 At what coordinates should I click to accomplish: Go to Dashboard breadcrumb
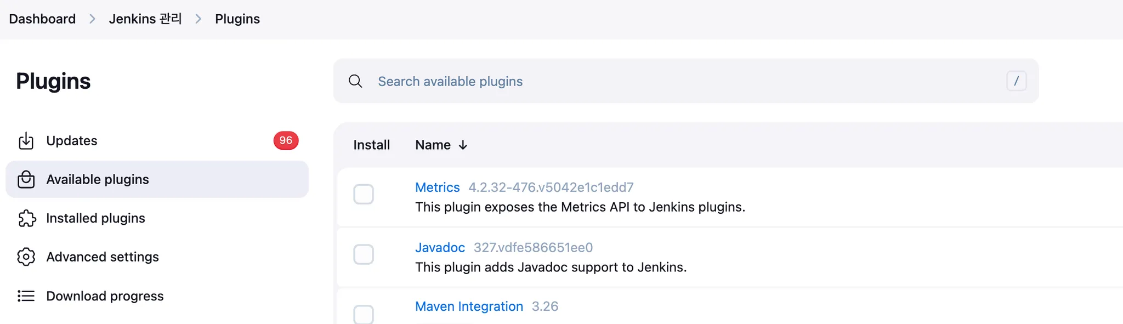[42, 19]
